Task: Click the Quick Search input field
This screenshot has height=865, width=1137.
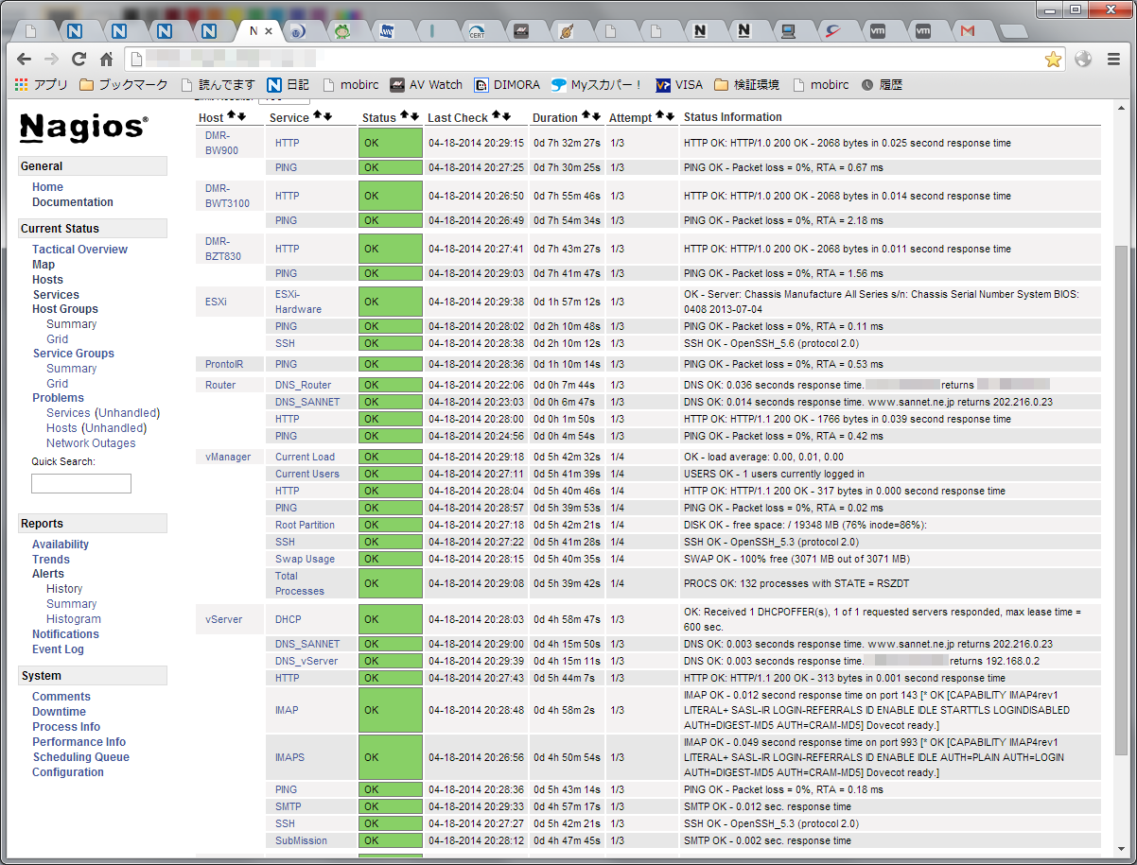Action: coord(81,484)
